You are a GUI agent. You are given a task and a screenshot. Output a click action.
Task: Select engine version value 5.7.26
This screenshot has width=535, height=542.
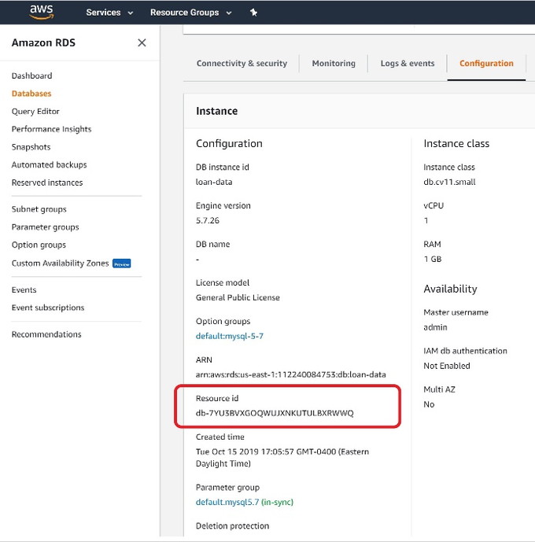pyautogui.click(x=208, y=220)
